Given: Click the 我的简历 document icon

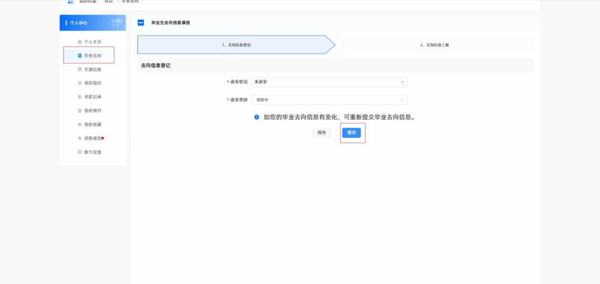Looking at the screenshot, I should click(79, 83).
